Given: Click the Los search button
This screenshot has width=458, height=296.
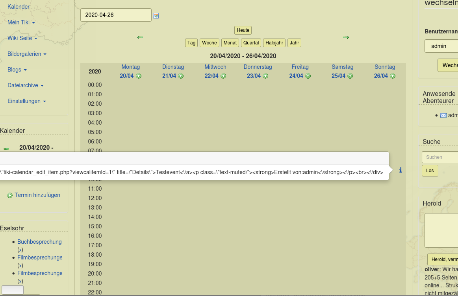Looking at the screenshot, I should pos(430,171).
